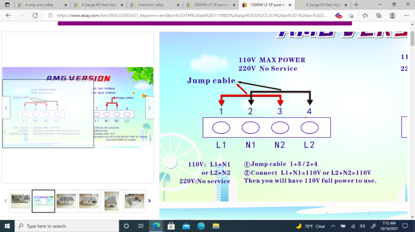Select the fifth product thumbnail

point(112,201)
